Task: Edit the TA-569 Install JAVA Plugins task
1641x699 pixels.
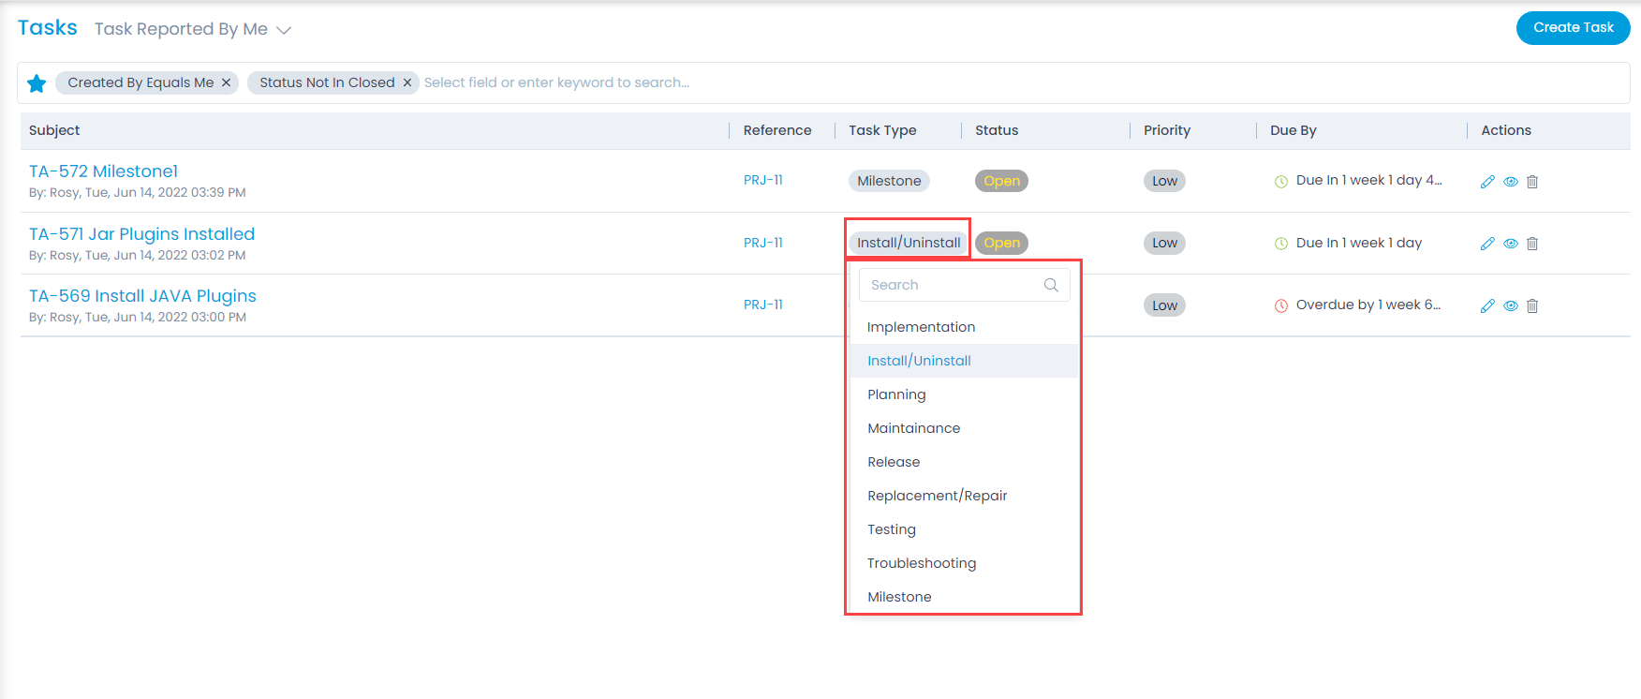Action: [x=1487, y=305]
